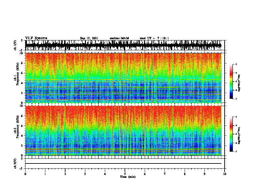This screenshot has width=253, height=195.
Task: Click the "ch.1(V)" axis label
Action: point(15,45)
